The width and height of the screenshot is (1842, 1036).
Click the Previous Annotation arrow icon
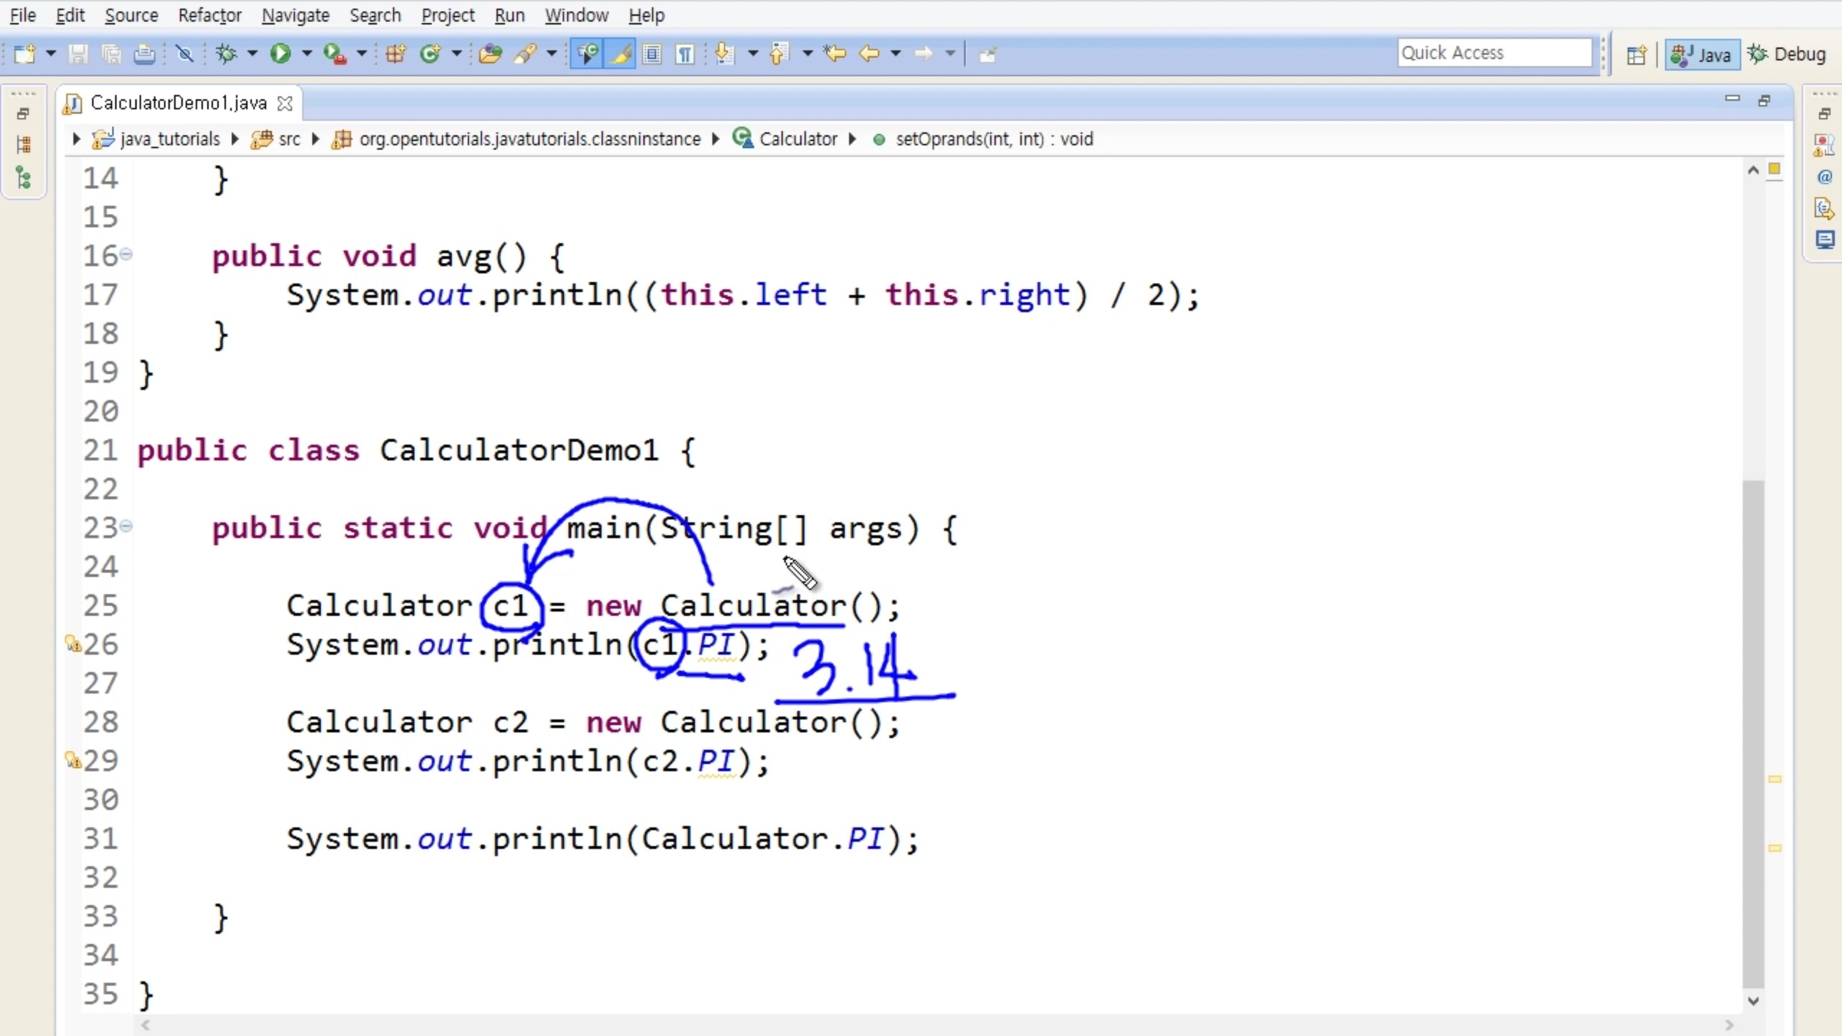click(x=779, y=54)
